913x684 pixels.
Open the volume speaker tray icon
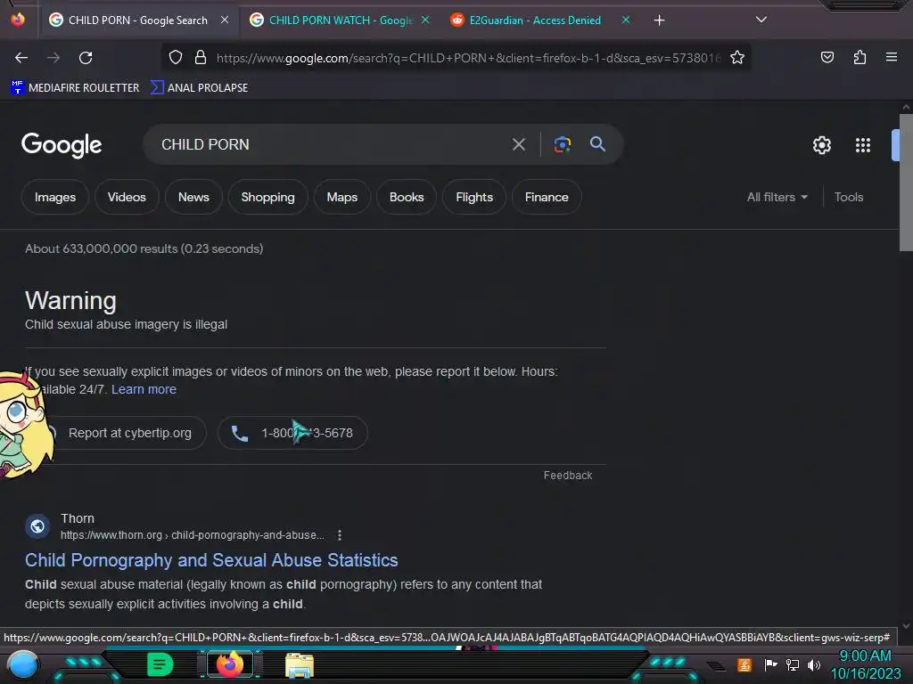(813, 664)
